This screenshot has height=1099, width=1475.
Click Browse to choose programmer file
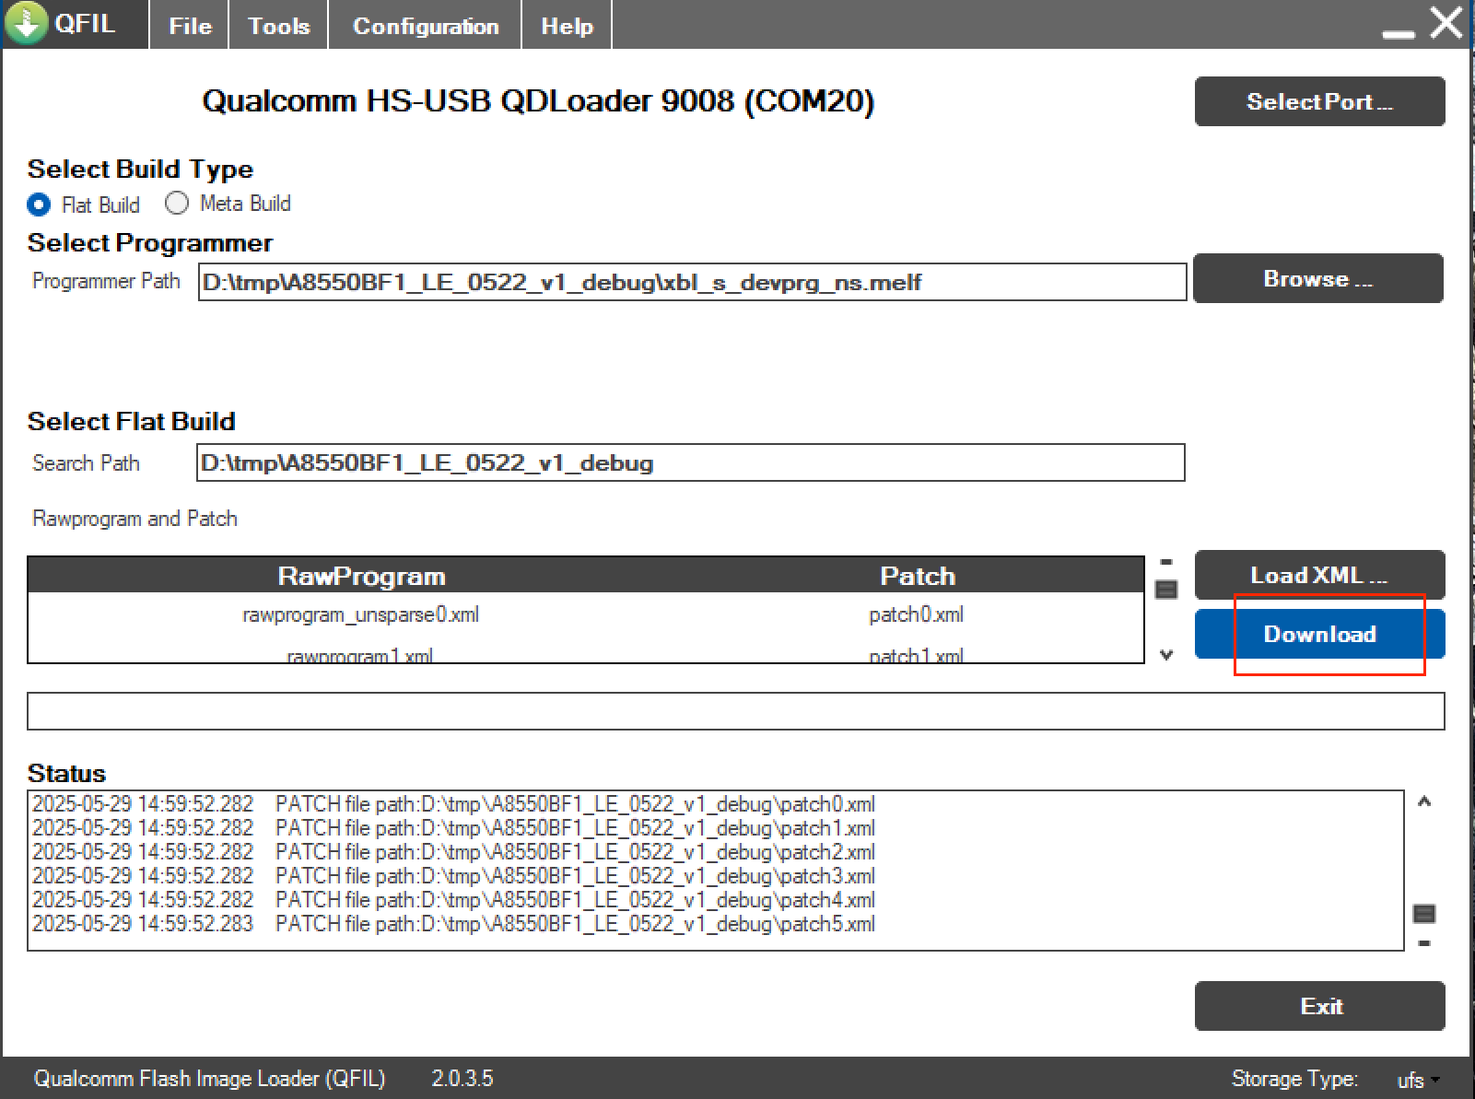(x=1317, y=278)
